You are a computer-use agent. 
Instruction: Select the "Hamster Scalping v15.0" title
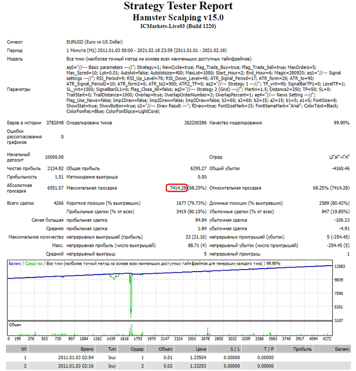[x=178, y=17]
